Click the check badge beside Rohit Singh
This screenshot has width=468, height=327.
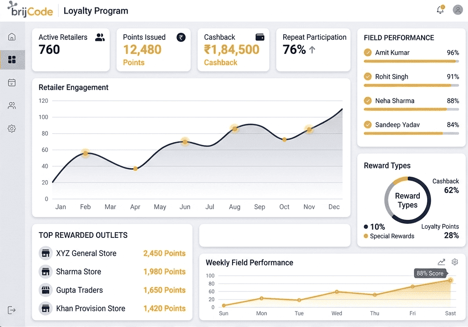[x=368, y=77]
